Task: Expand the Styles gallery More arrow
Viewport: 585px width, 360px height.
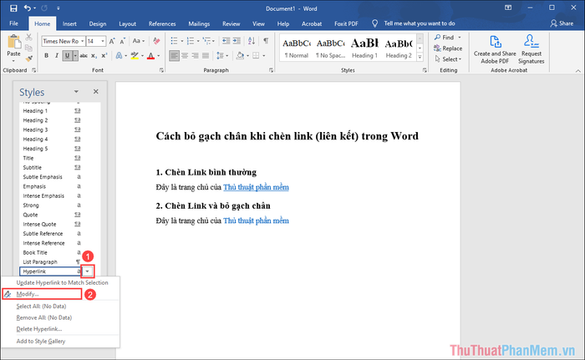Action: tap(420, 57)
